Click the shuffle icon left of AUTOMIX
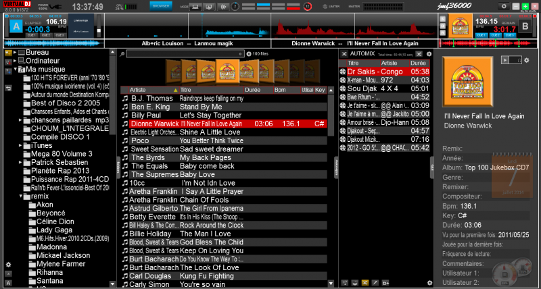Screen dimensions: 541x289 pyautogui.click(x=343, y=53)
